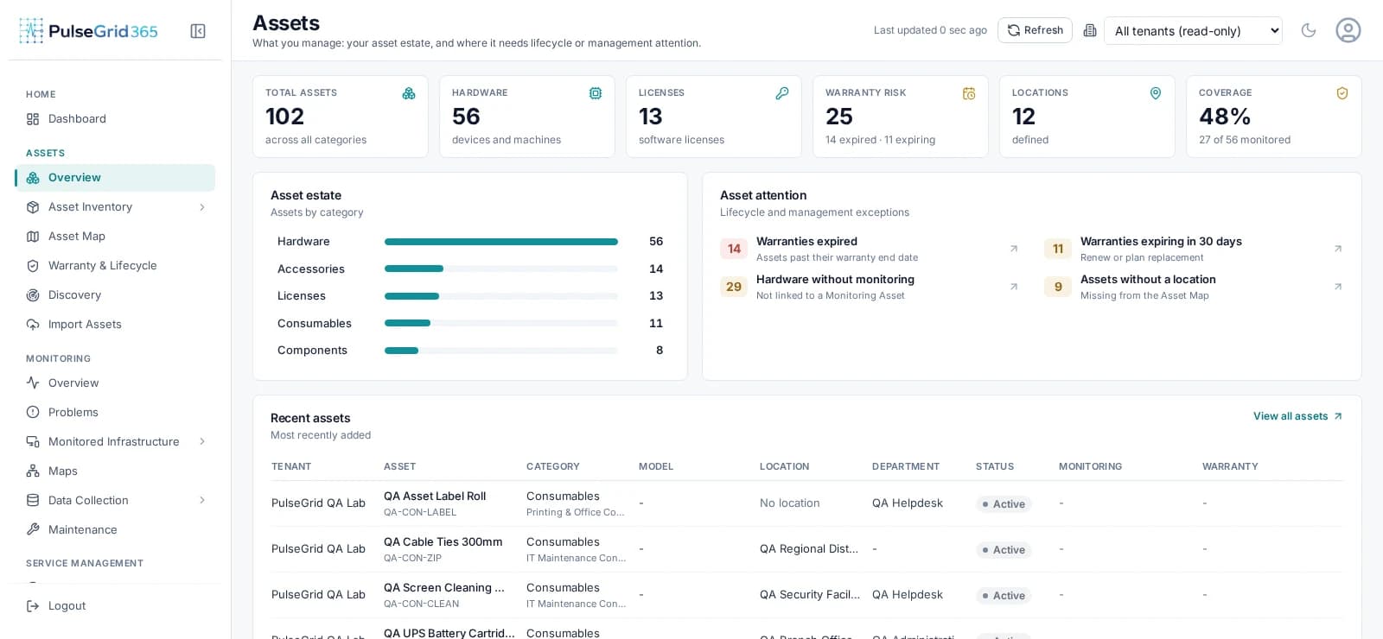The width and height of the screenshot is (1383, 639).
Task: Click QA Helpdesk department in Label Roll row
Action: (908, 503)
